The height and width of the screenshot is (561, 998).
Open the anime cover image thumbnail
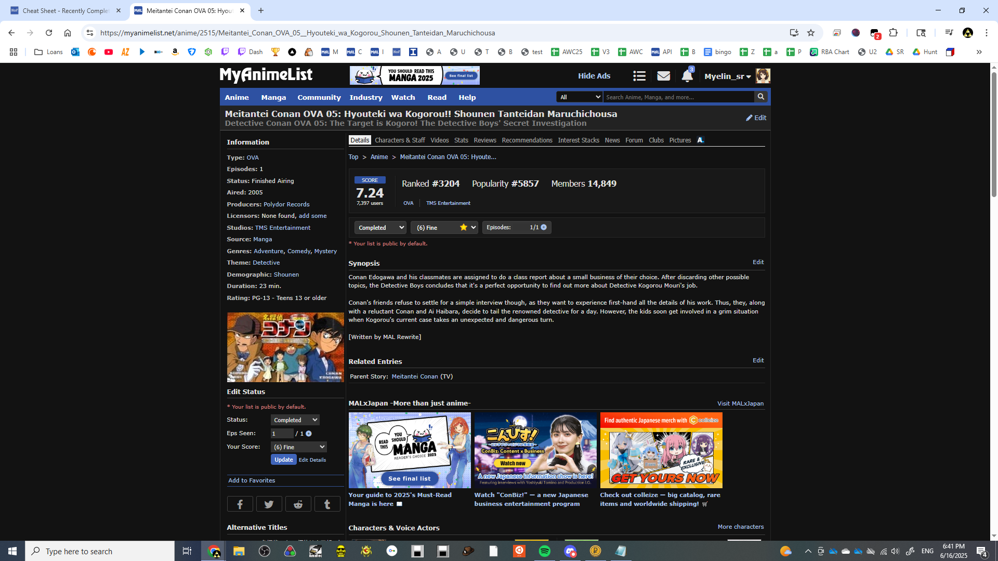tap(285, 347)
